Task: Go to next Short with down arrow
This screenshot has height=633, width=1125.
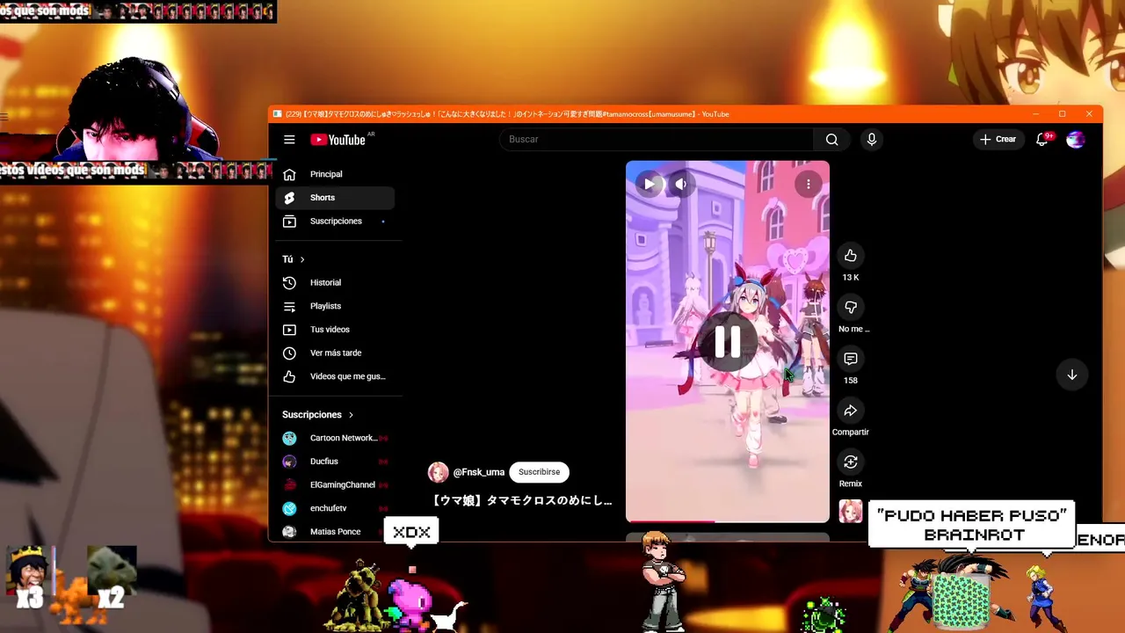Action: click(x=1071, y=375)
